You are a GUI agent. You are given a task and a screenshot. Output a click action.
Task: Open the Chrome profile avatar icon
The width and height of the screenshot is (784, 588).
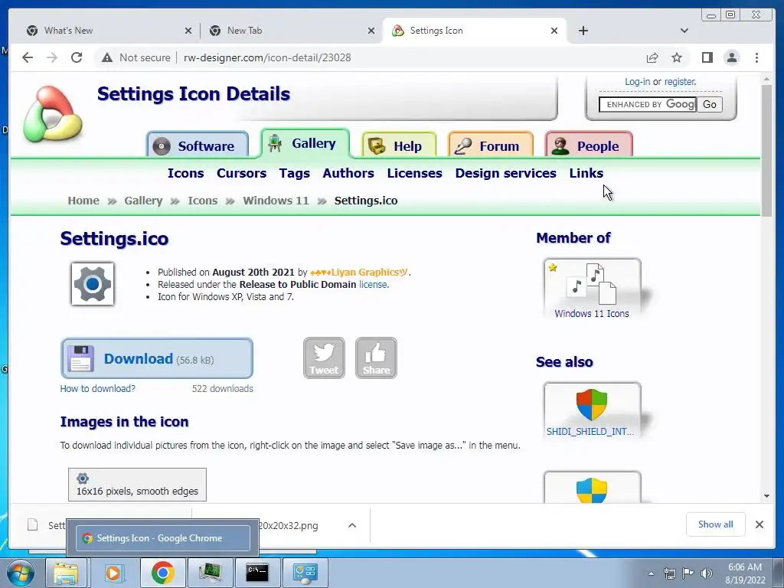(x=731, y=57)
